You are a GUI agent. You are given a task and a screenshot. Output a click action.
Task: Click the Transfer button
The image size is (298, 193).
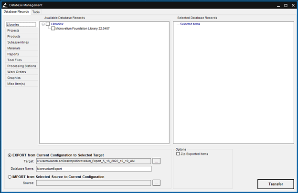[276, 184]
